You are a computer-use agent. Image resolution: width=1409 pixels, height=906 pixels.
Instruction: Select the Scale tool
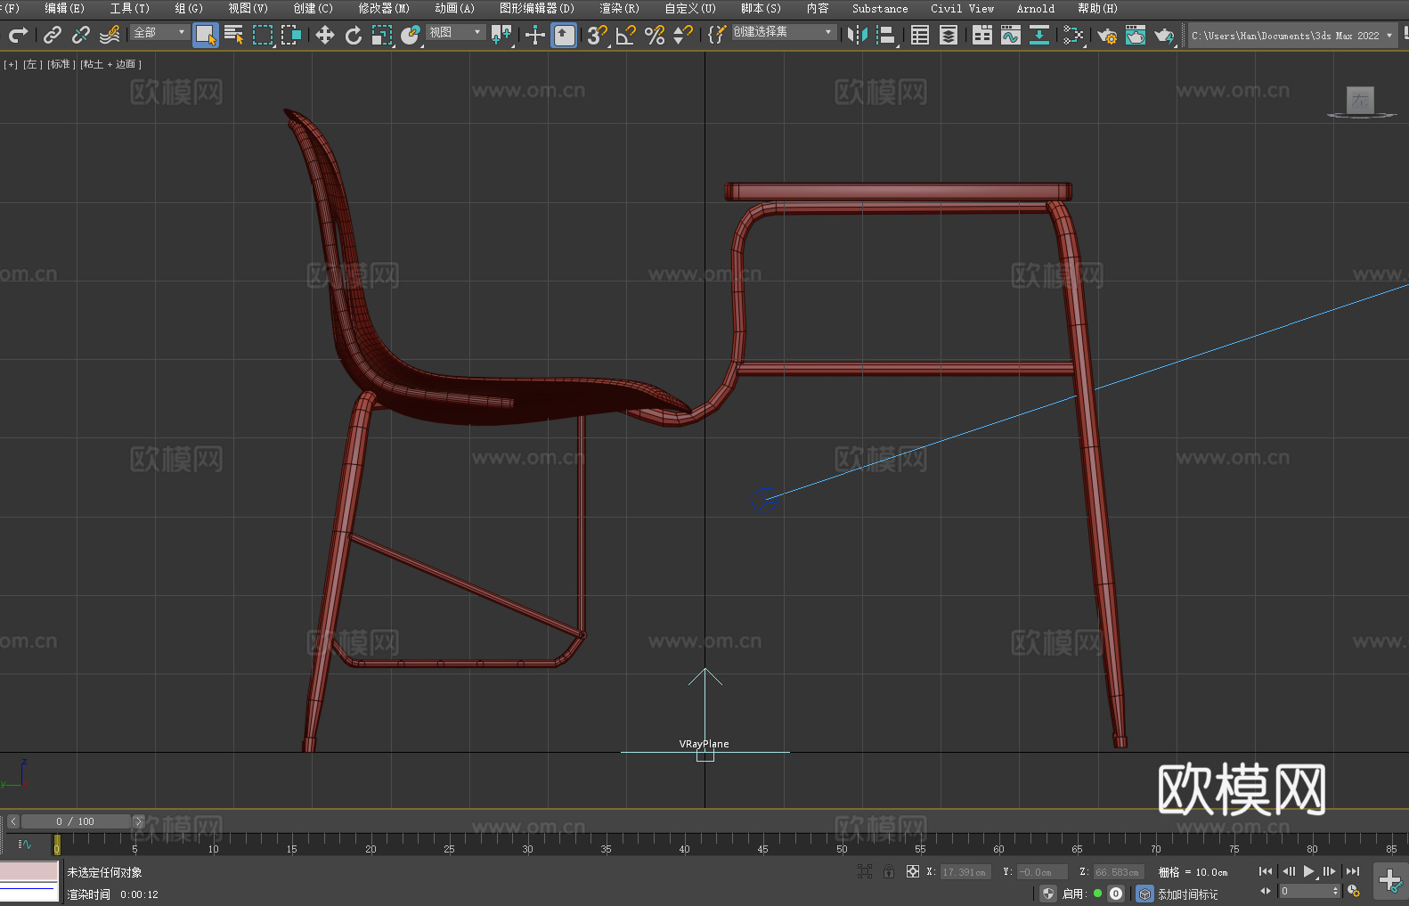coord(382,35)
